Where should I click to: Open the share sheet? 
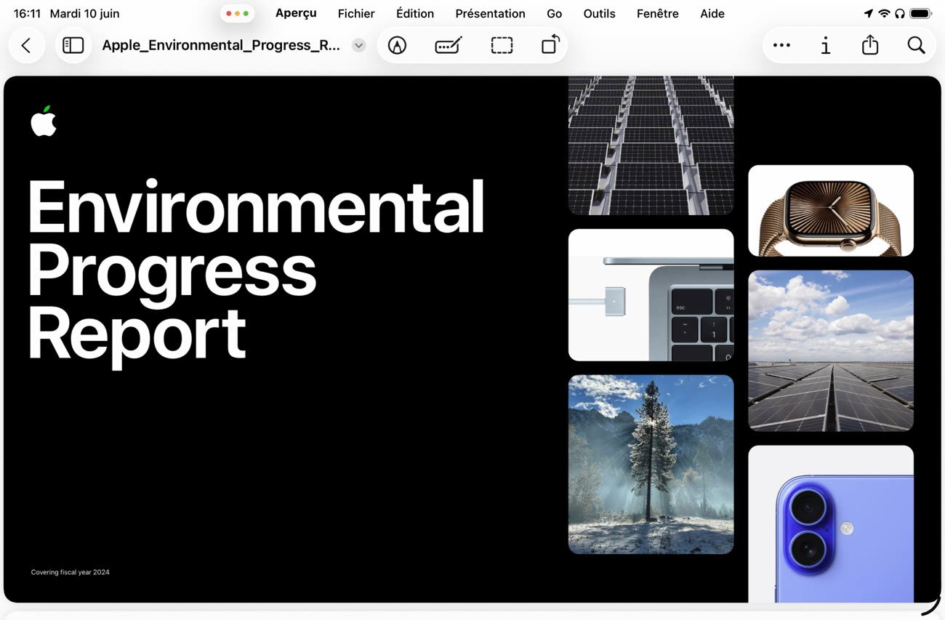pyautogui.click(x=870, y=46)
